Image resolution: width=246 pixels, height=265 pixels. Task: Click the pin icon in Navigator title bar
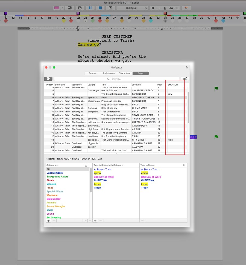pyautogui.click(x=187, y=67)
